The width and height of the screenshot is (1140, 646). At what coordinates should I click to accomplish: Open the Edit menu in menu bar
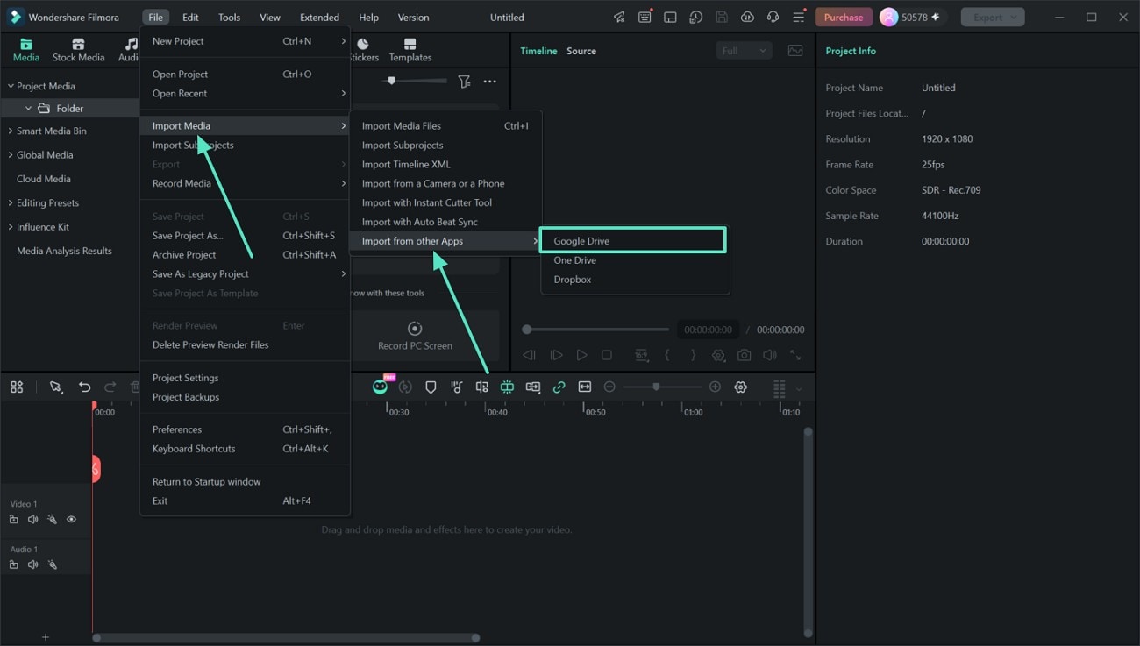pyautogui.click(x=190, y=17)
